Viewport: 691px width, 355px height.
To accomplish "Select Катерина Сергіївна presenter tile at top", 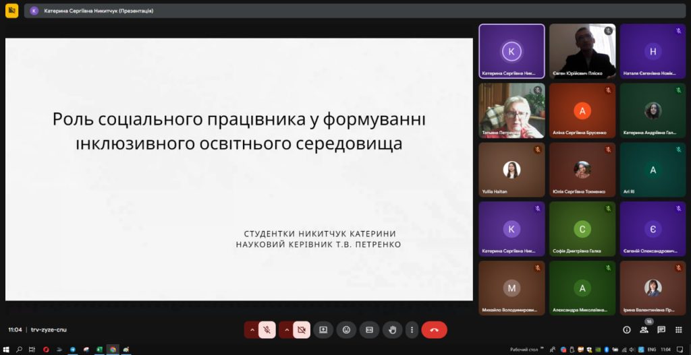I will tap(512, 51).
